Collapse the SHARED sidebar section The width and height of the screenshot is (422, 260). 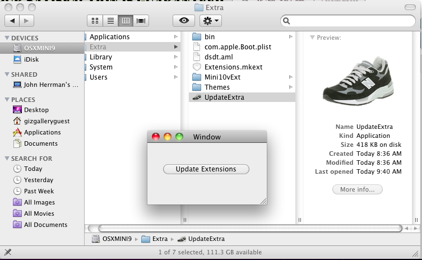coord(7,75)
